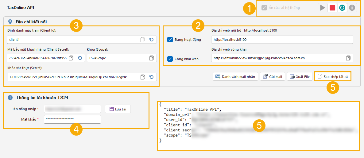Start the TaxOnline API service with play button
Image resolution: width=364 pixels, height=158 pixels.
point(322,8)
